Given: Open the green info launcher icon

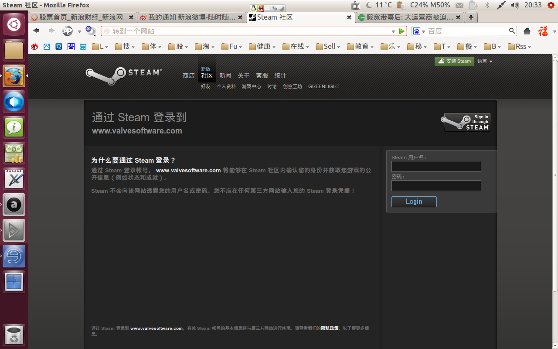Looking at the screenshot, I should [14, 127].
